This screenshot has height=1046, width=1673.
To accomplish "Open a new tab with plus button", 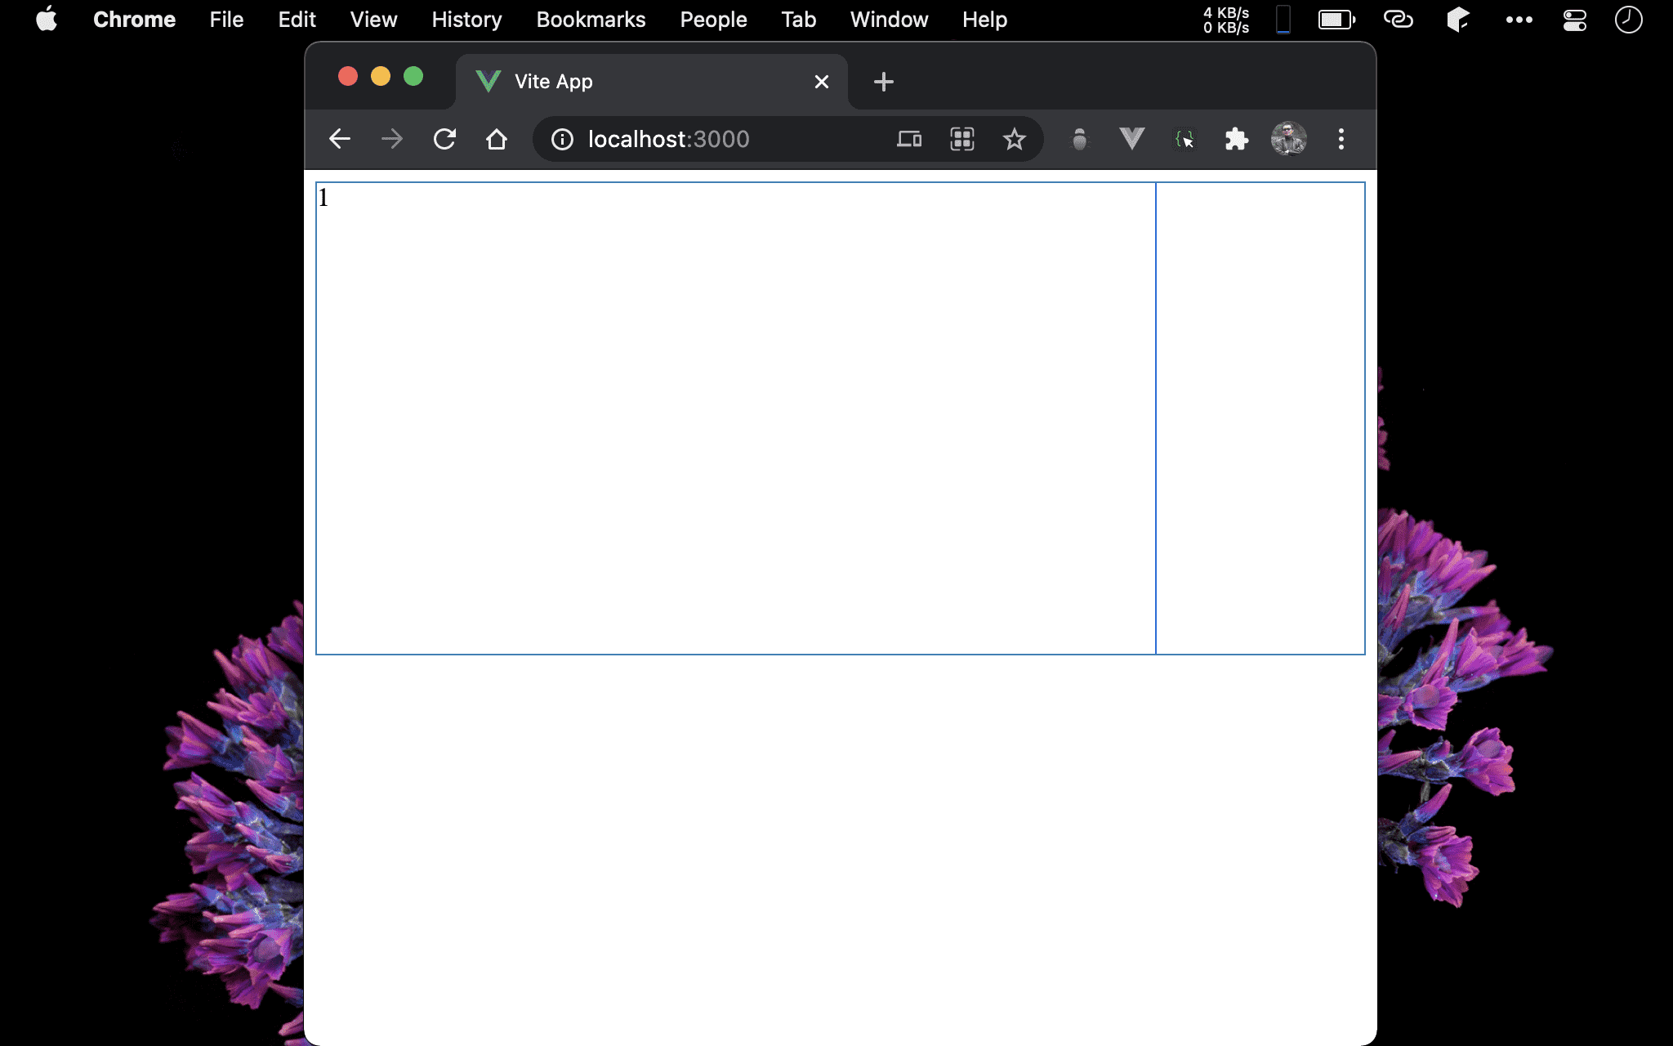I will coord(883,82).
